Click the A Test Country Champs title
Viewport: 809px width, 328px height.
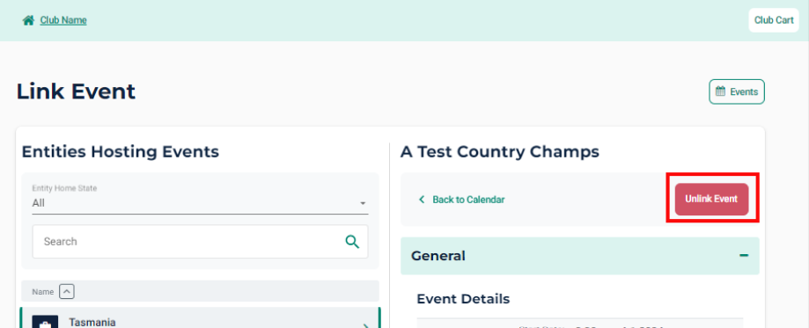[x=499, y=151]
